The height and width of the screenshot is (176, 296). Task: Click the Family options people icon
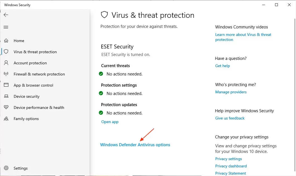tap(6, 119)
